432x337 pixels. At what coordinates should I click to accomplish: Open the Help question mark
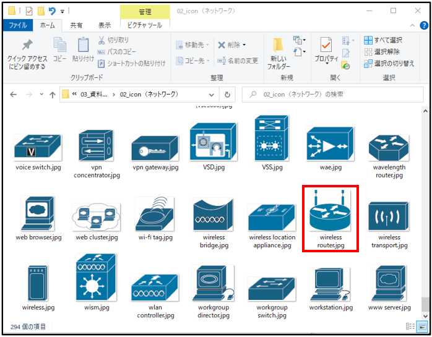424,25
